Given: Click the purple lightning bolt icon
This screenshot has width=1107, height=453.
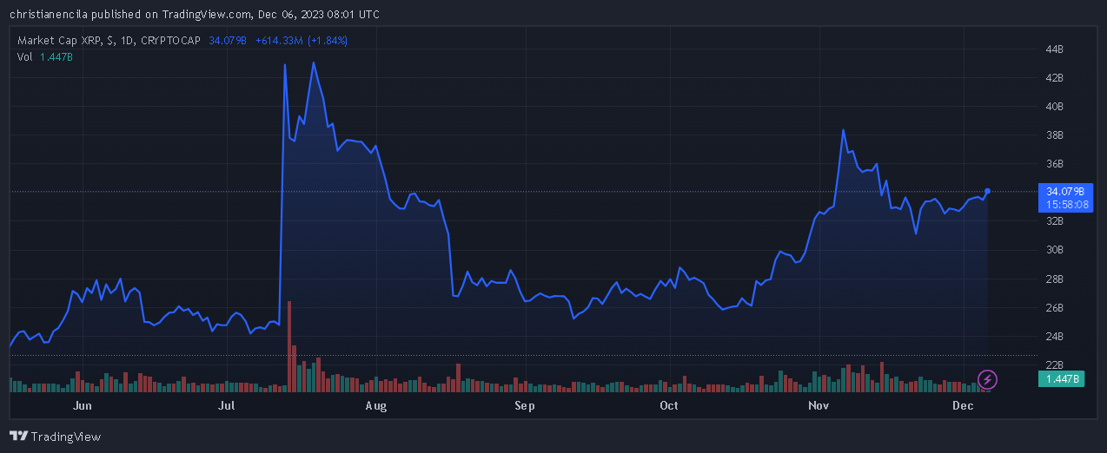Looking at the screenshot, I should pyautogui.click(x=988, y=379).
